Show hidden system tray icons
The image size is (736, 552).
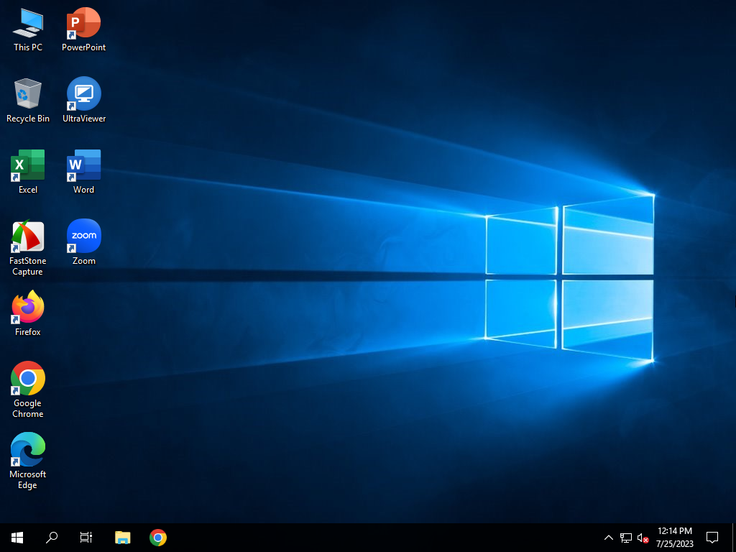(608, 538)
